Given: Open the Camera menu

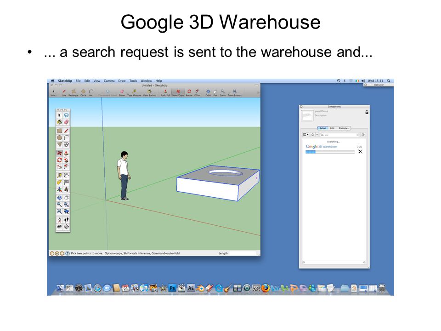Looking at the screenshot, I should tap(109, 81).
